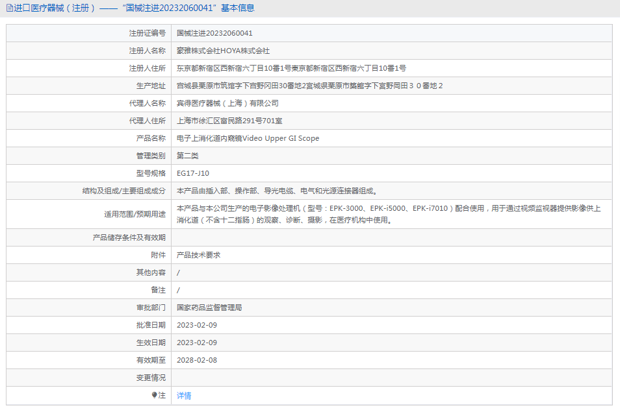Select agent name 宾得医疗器械（上海）有限公司
The image size is (620, 410).
(227, 103)
